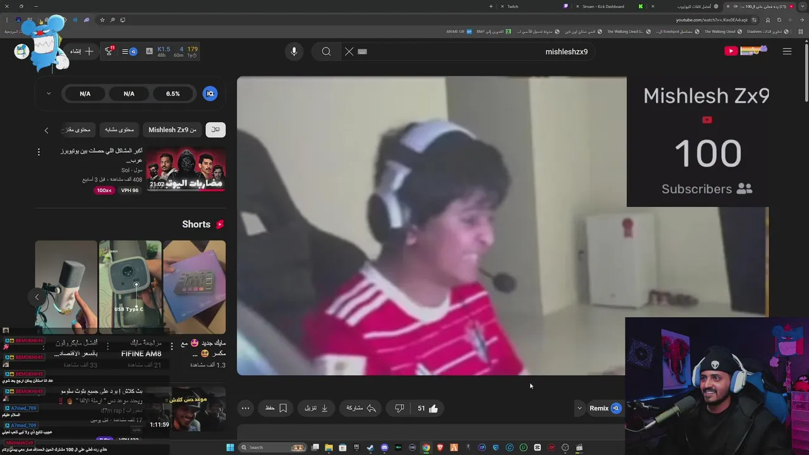Open the account avatar menu
Viewport: 809px width, 455px height.
coord(22,51)
